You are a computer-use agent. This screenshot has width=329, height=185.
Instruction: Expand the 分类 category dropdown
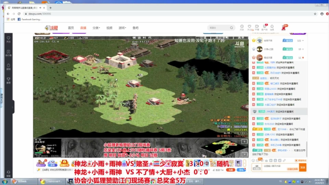point(96,28)
